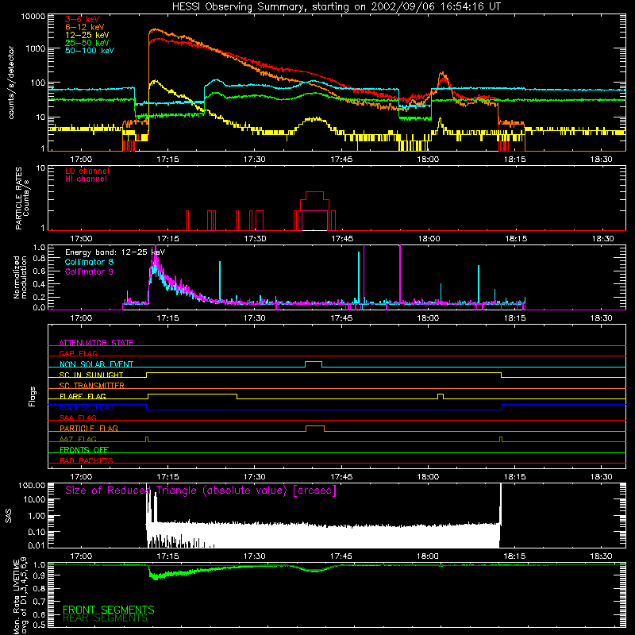This screenshot has height=635, width=635.
Task: Click the 100.00 tick on SAS axis
Action: tap(32, 486)
